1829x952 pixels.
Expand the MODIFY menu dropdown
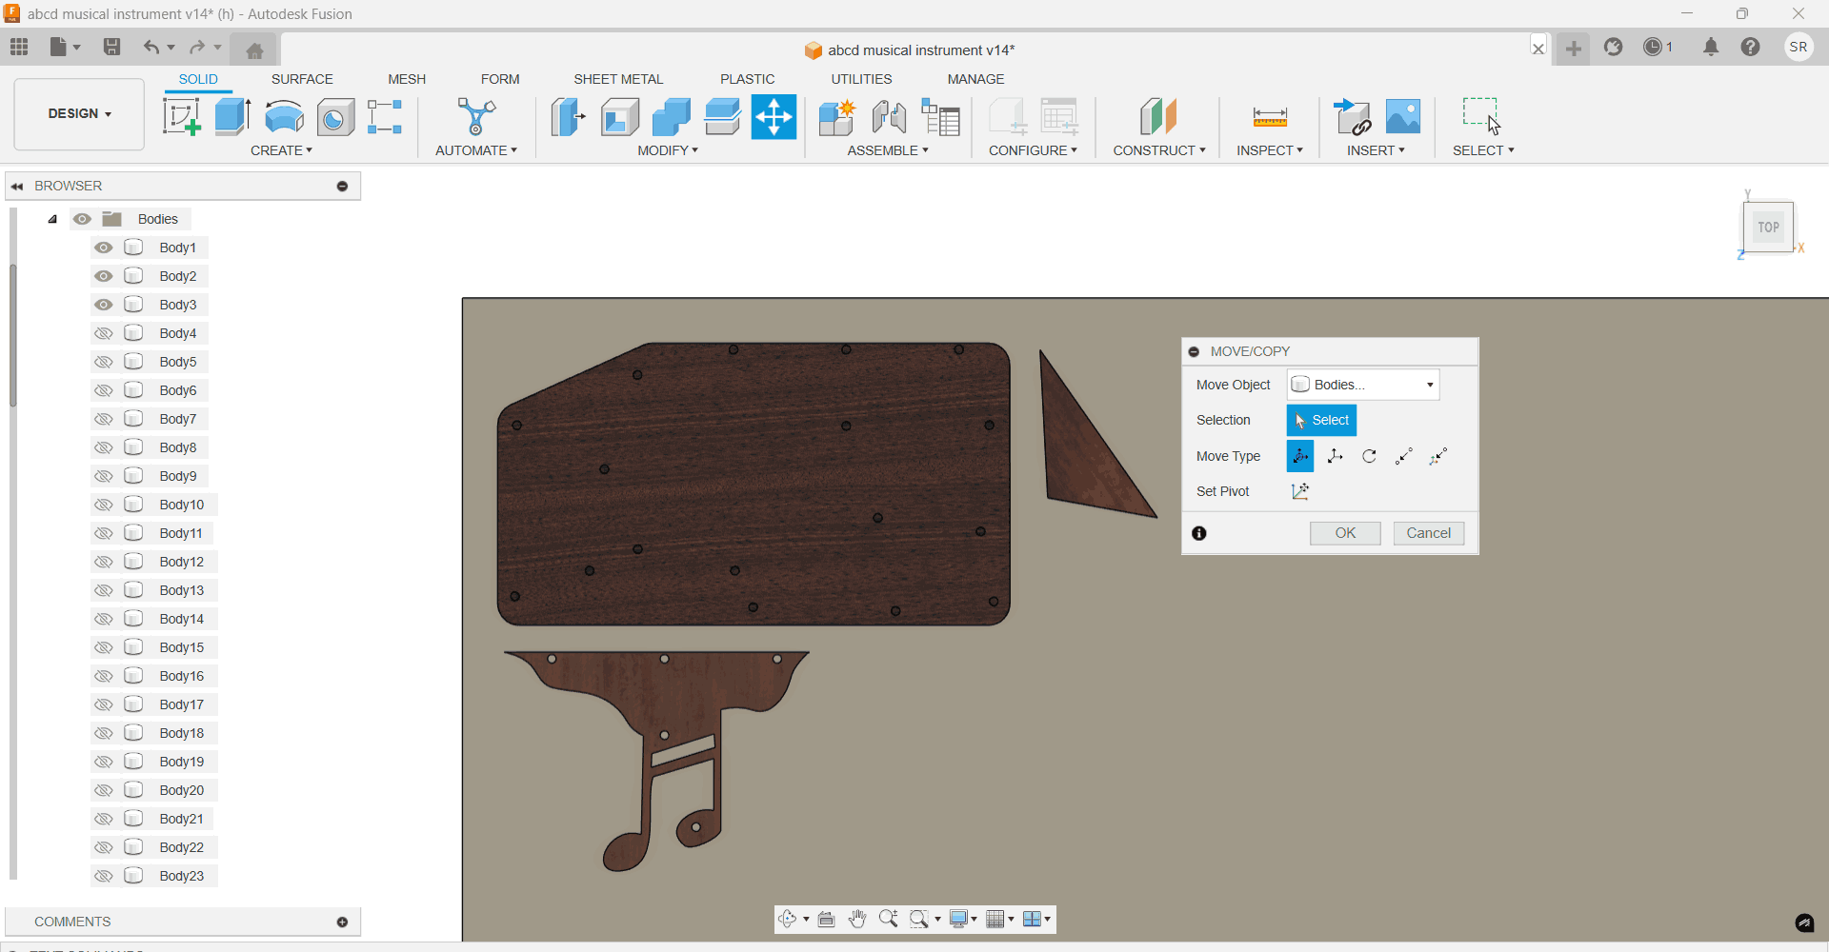click(x=668, y=150)
